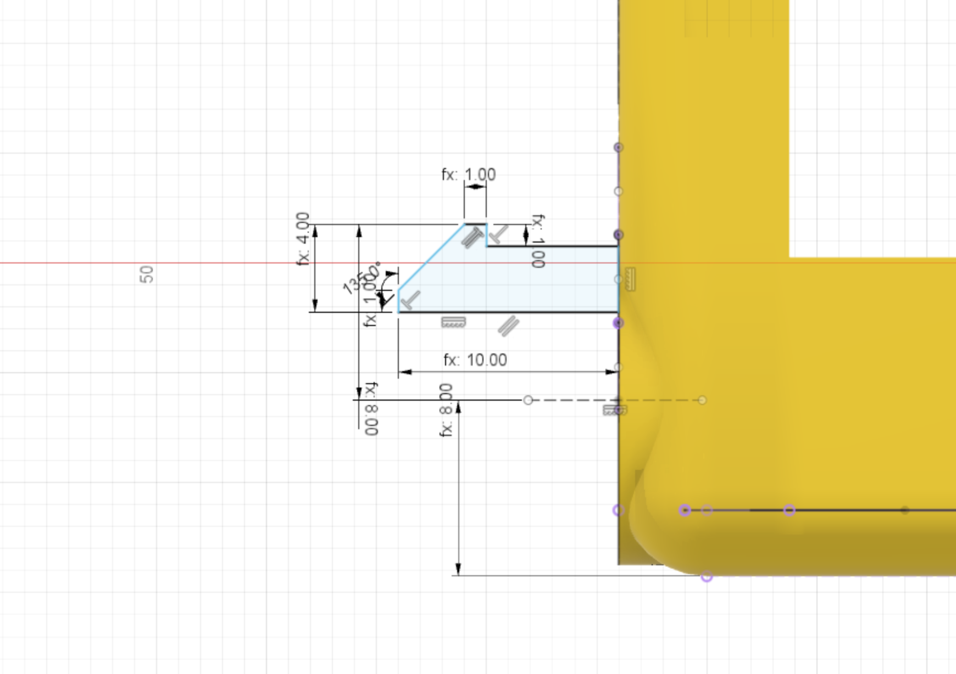Click the blue vertical notch line of the profile
Screen dimensions: 956x674
pyautogui.click(x=486, y=235)
